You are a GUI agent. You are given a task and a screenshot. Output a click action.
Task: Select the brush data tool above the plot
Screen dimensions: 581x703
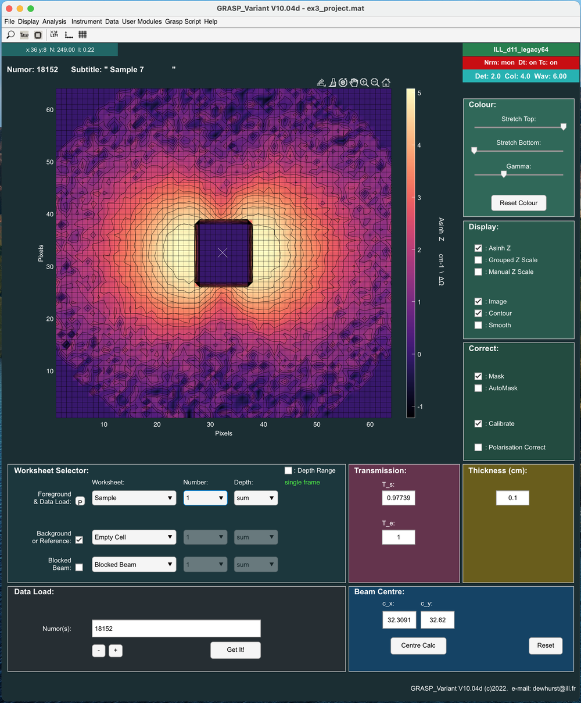[332, 83]
